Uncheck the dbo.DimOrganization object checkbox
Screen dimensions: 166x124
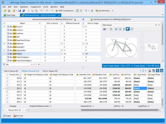[4, 50]
